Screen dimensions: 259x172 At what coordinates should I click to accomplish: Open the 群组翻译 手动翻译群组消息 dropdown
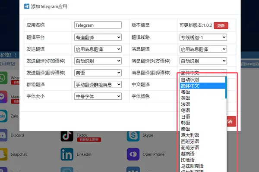coord(98,84)
